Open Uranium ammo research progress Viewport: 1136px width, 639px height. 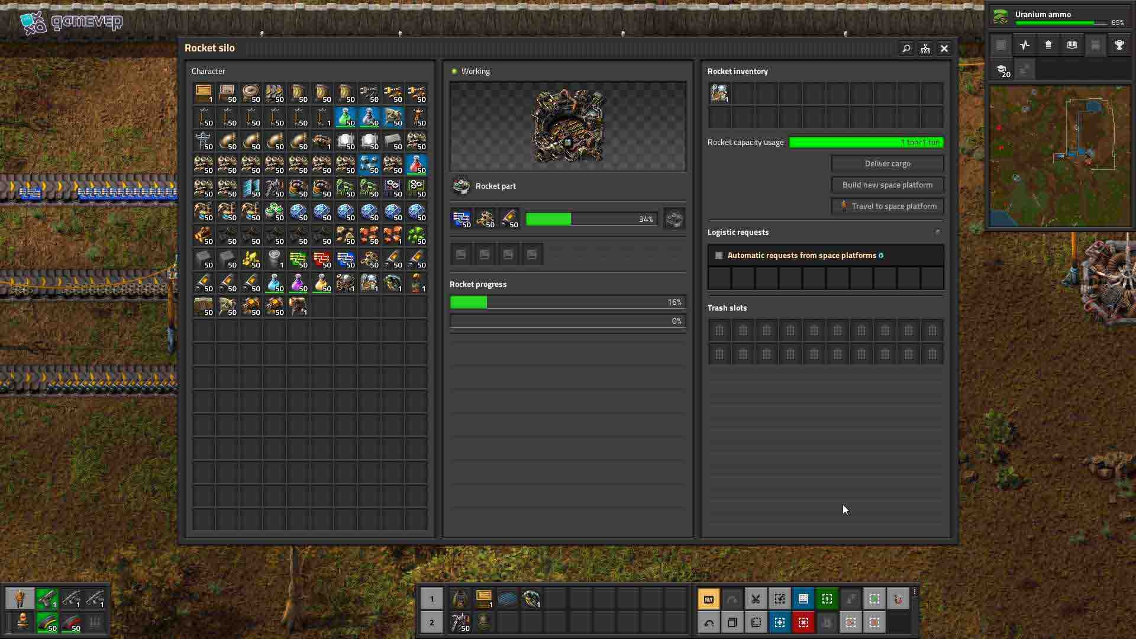tap(1059, 18)
